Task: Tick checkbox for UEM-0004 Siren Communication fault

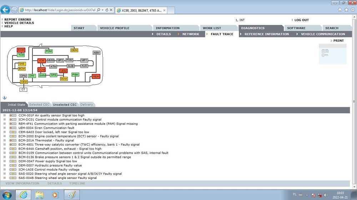Action: 5,128
